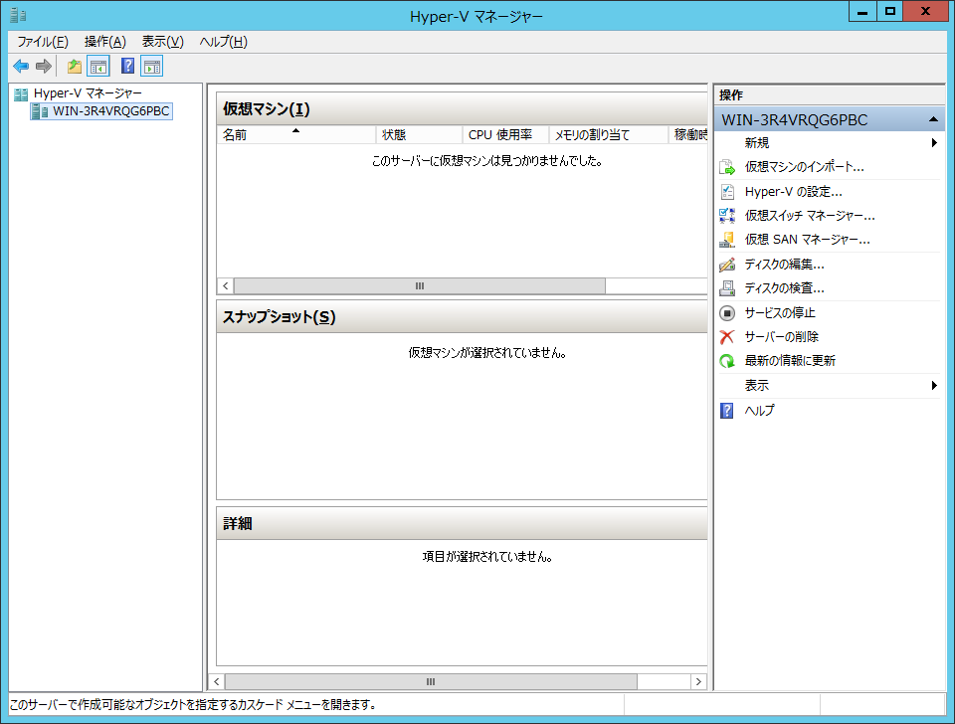Click the ディスクの編集 pencil icon
The image size is (955, 724).
(727, 265)
